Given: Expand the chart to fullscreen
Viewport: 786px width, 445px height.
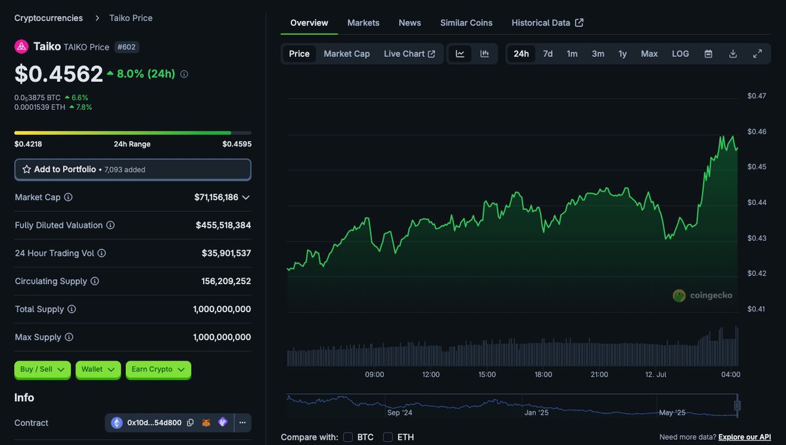Looking at the screenshot, I should [x=757, y=54].
